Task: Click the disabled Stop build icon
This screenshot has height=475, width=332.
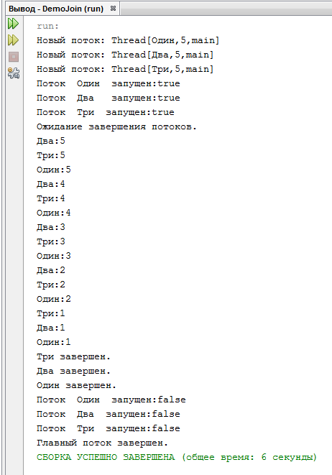Action: coord(14,57)
